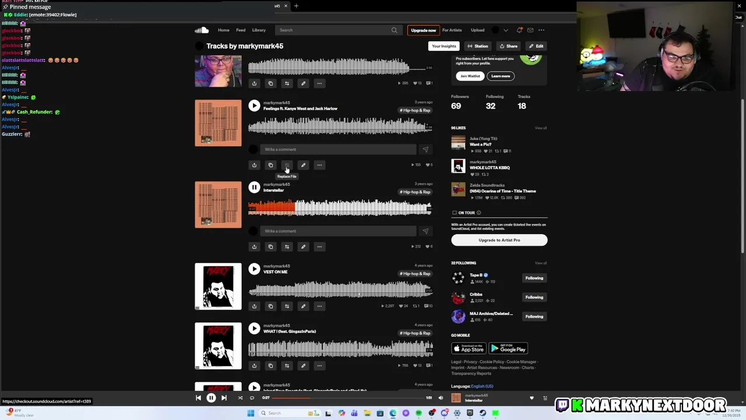Open the VEST ON ME artwork thumbnail
The width and height of the screenshot is (746, 420).
coord(218,286)
